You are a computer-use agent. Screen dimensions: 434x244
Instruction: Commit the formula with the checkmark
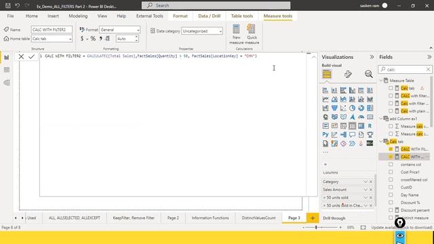(32, 56)
